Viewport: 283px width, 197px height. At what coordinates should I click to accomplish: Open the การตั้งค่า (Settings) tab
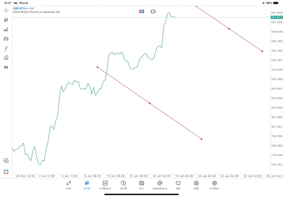pyautogui.click(x=214, y=185)
